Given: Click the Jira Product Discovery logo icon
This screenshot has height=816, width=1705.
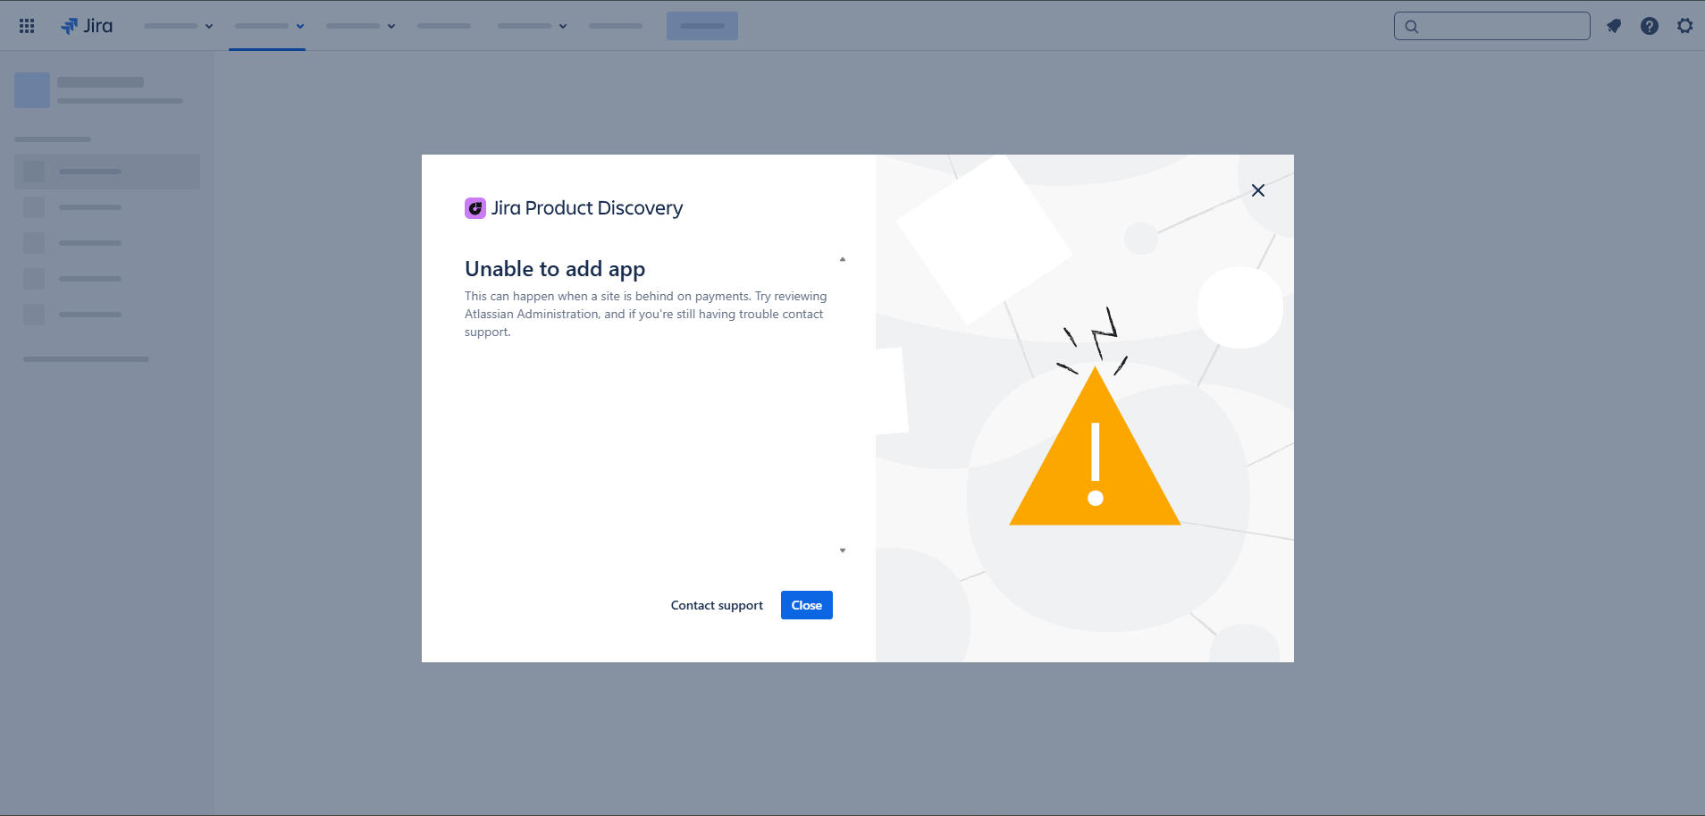Looking at the screenshot, I should click(475, 208).
